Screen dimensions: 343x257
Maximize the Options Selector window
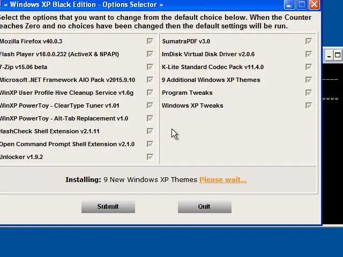click(x=302, y=5)
